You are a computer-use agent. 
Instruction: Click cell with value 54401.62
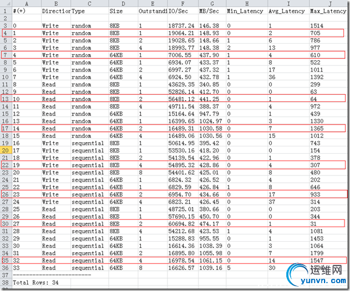tap(183, 173)
